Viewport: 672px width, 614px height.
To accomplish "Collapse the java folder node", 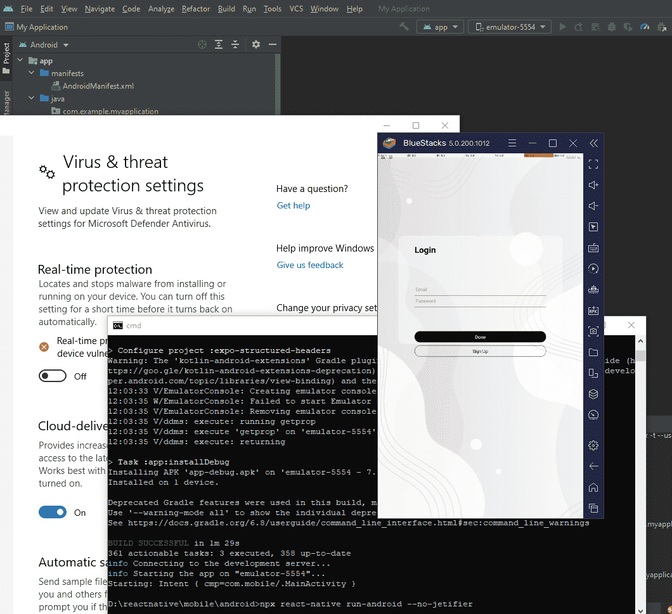I will [31, 98].
